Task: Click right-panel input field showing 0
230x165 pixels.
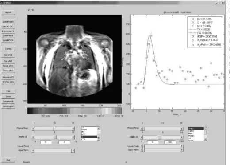Action: click(153, 142)
